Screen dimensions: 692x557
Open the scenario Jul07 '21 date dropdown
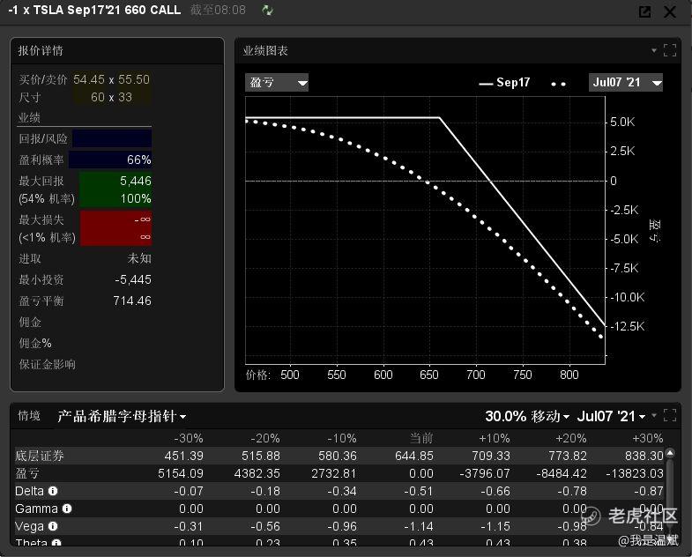pos(611,416)
